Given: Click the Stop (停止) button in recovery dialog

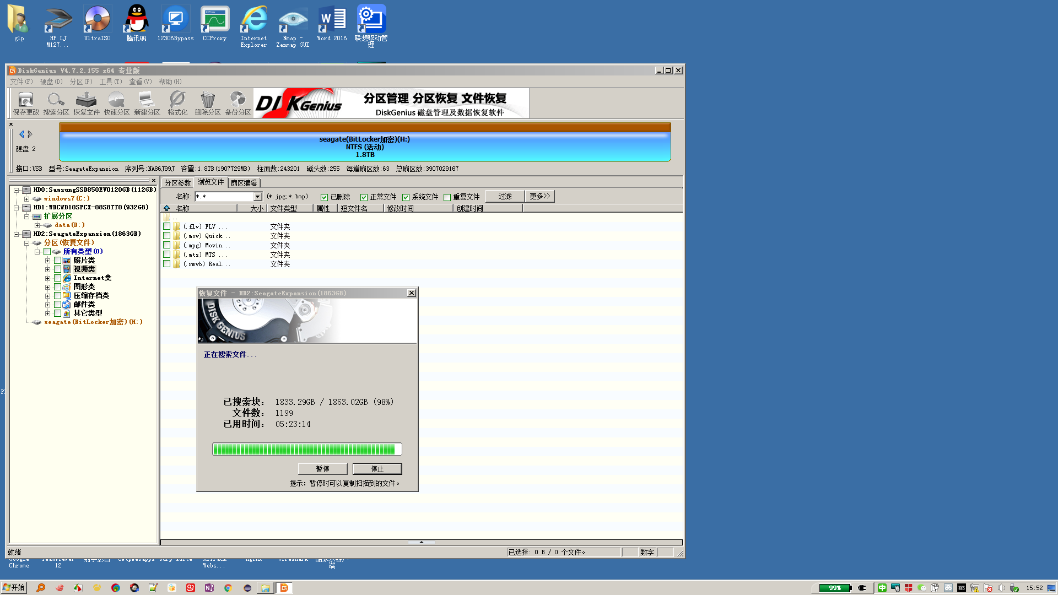Looking at the screenshot, I should [377, 469].
